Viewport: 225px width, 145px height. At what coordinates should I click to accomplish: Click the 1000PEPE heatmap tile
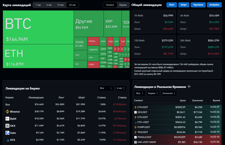pyautogui.click(x=93, y=50)
